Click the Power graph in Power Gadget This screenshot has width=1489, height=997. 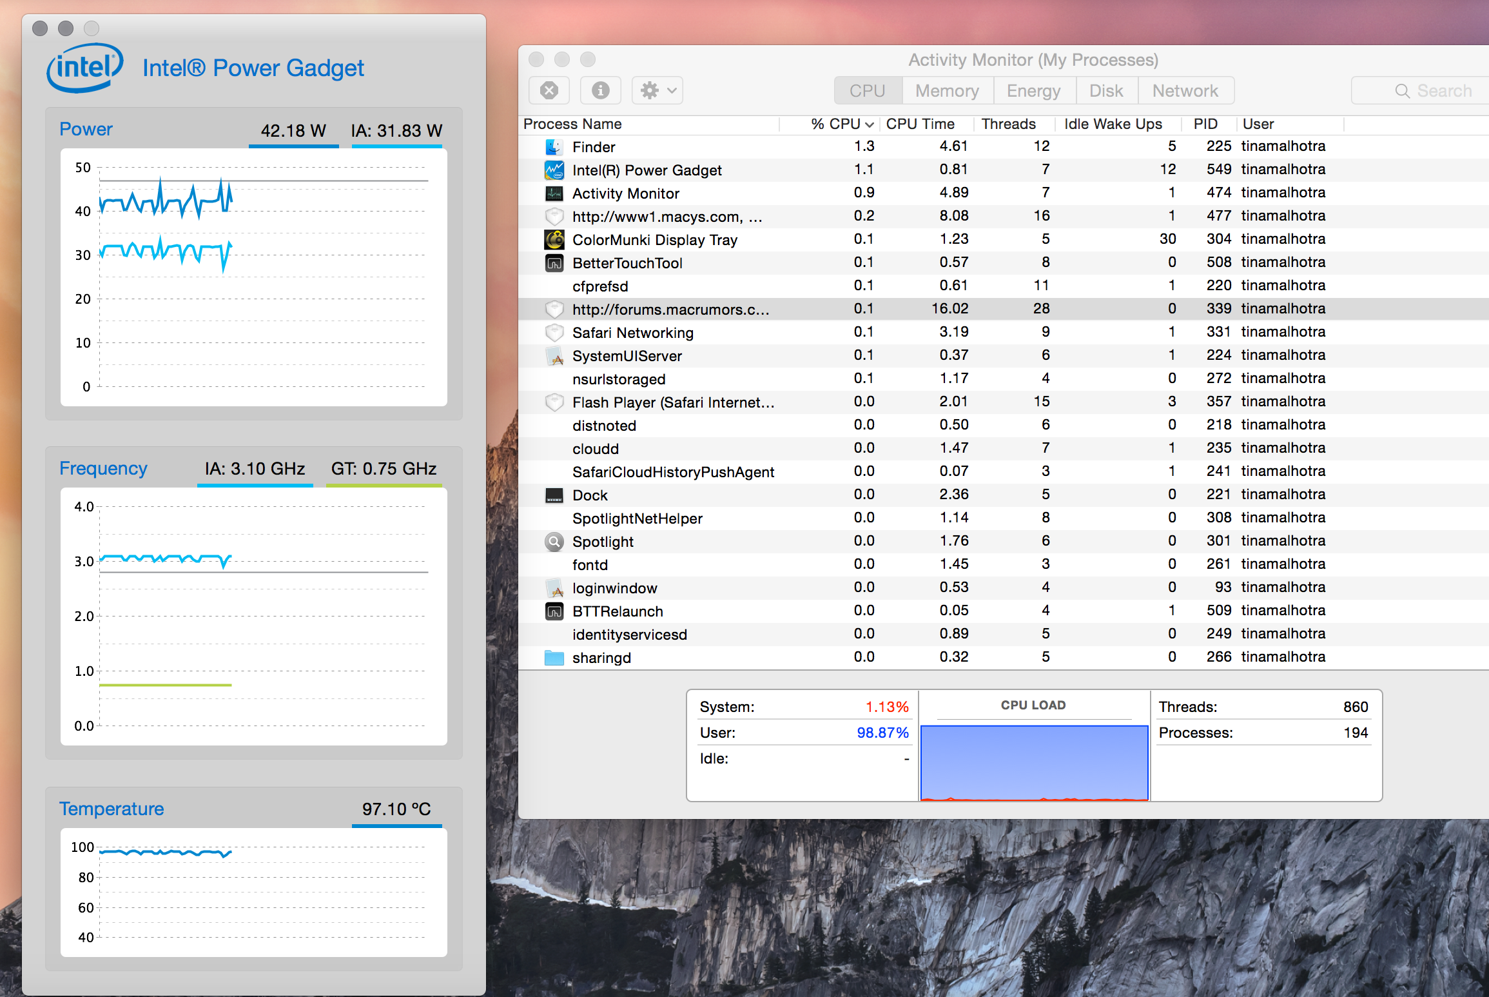pos(254,277)
